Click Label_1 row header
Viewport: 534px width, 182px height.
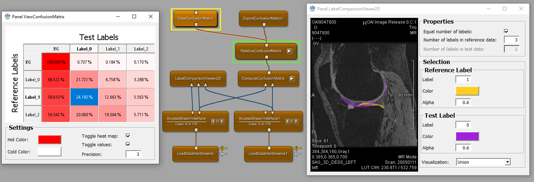coord(33,97)
